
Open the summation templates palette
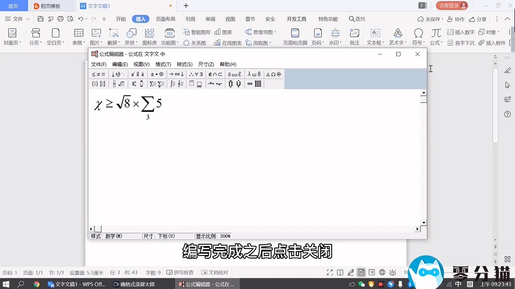tap(156, 83)
